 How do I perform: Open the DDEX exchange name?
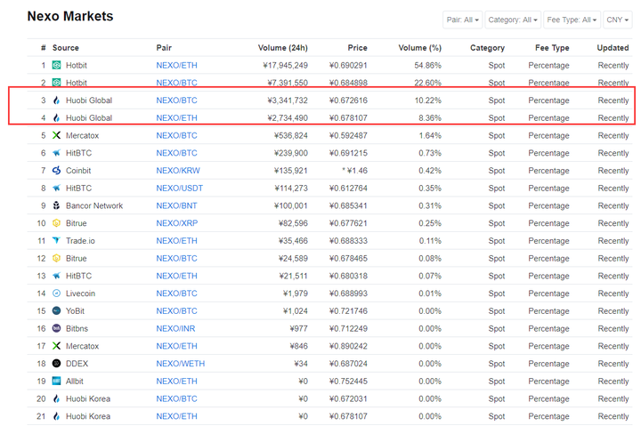click(x=77, y=364)
